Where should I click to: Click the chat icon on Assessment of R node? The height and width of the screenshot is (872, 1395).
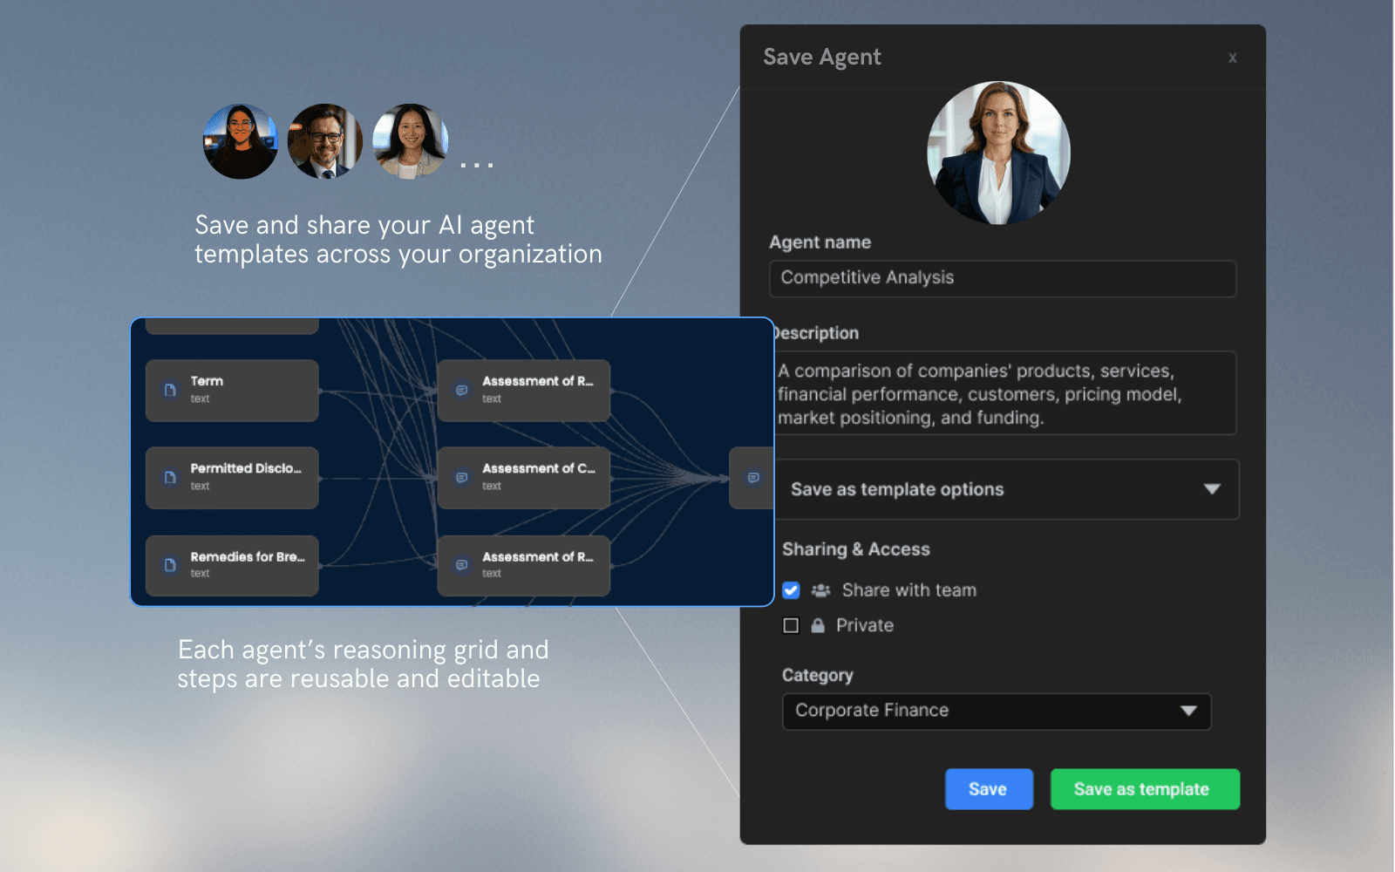point(460,390)
